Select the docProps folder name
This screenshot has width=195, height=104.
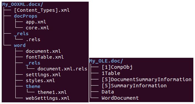(x=26, y=16)
